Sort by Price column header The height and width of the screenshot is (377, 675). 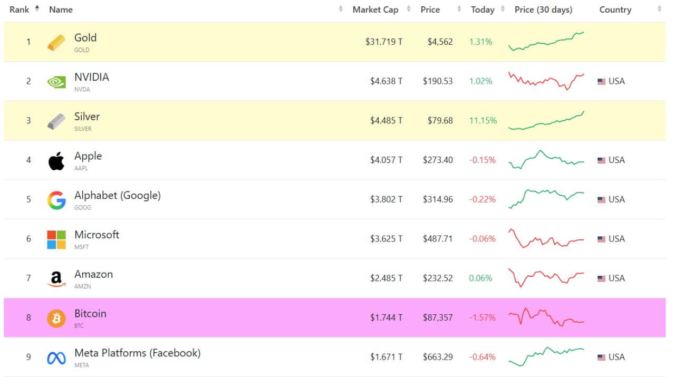[x=430, y=9]
